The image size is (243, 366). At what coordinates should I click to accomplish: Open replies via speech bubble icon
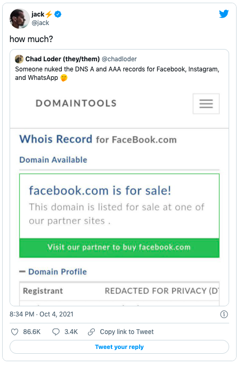[56, 332]
